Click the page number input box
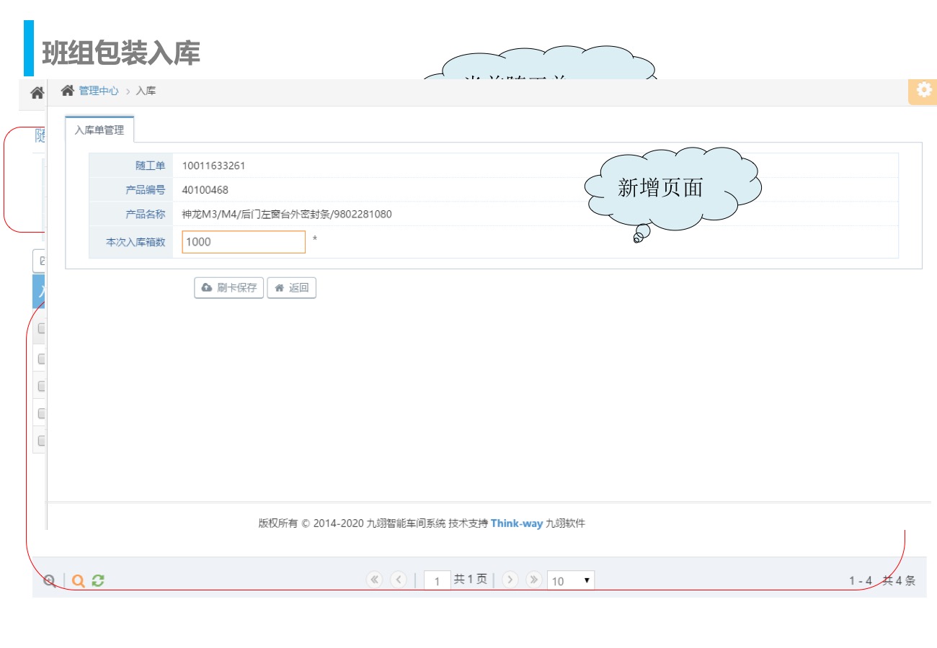The height and width of the screenshot is (648, 937). [438, 580]
